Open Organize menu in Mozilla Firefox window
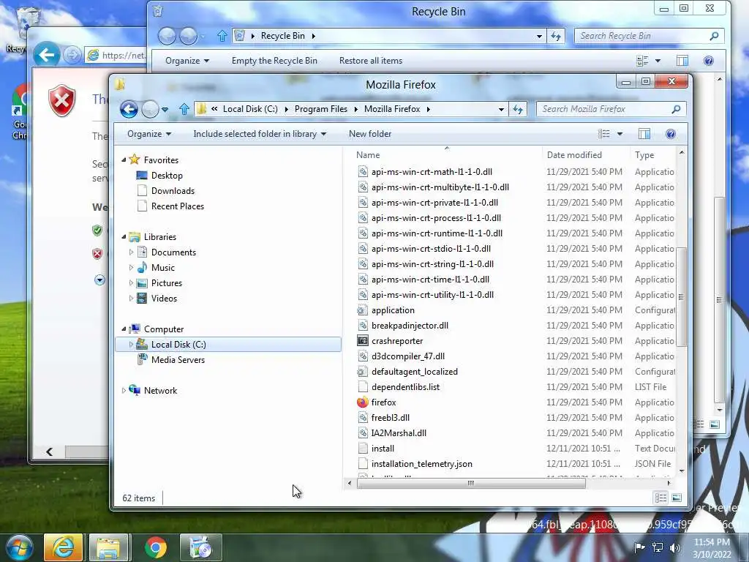 click(x=148, y=134)
